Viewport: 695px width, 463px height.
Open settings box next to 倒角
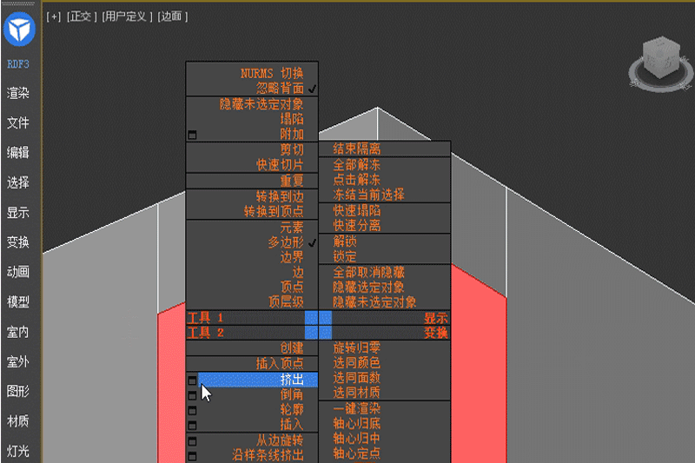point(192,395)
